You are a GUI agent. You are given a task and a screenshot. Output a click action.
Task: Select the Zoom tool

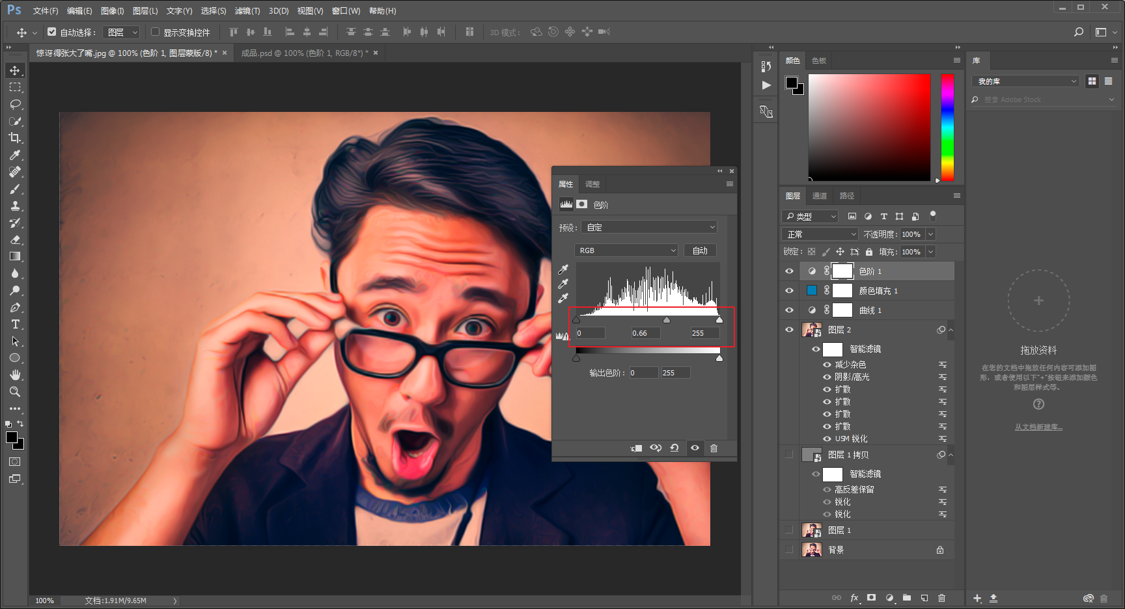[x=15, y=392]
